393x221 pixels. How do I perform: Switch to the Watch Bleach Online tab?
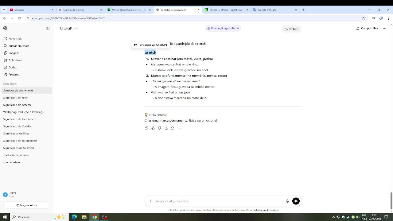coord(129,10)
